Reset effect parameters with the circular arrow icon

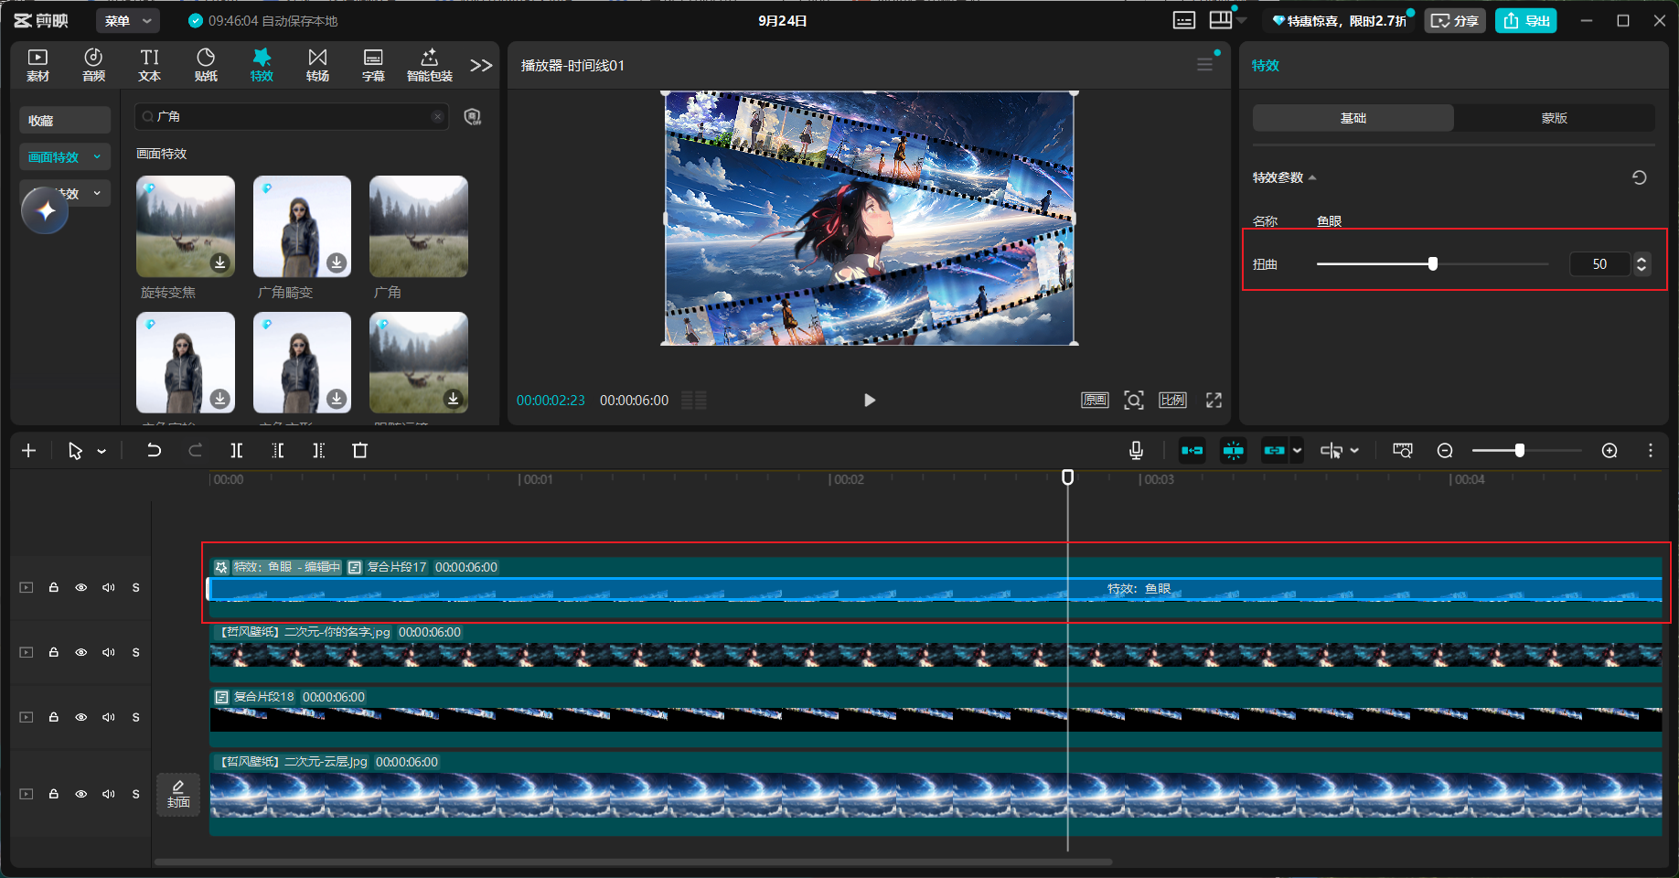click(1639, 177)
